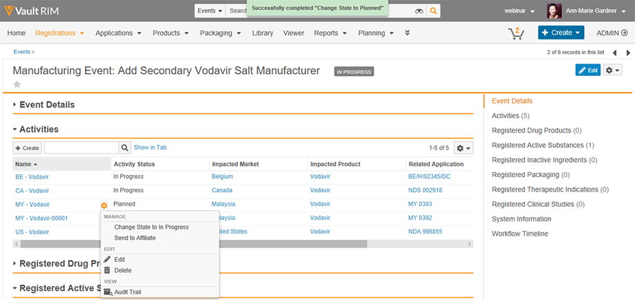Click the Activities search magnifier icon

(125, 147)
